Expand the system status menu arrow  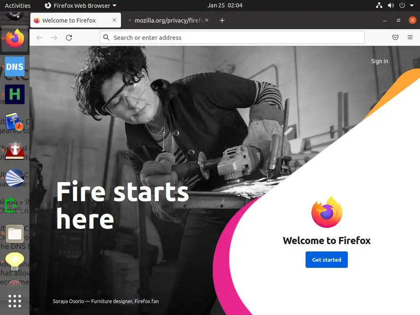point(412,5)
